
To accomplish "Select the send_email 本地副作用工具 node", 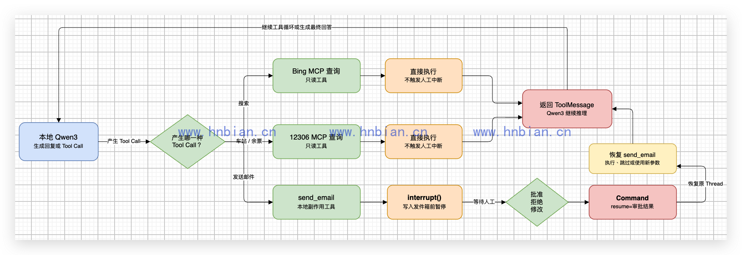I will point(317,202).
